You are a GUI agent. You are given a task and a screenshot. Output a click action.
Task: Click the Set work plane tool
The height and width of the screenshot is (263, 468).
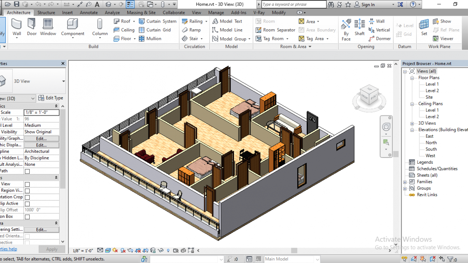click(424, 28)
